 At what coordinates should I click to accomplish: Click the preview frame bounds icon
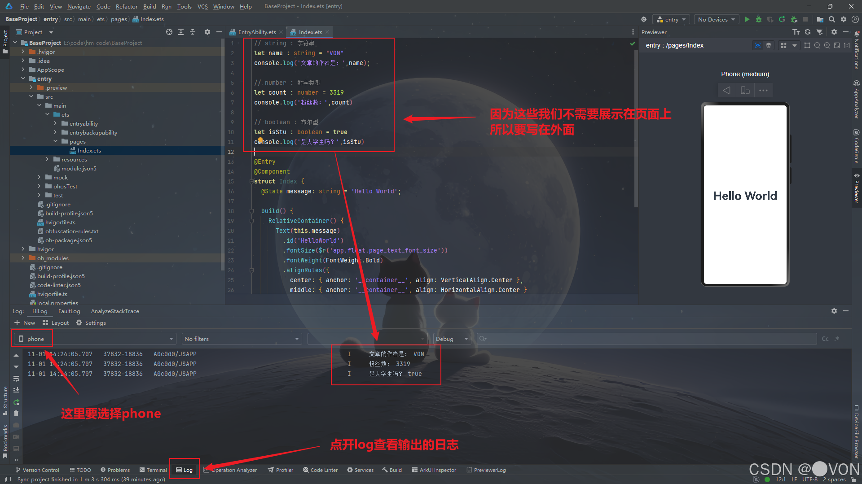pos(807,45)
